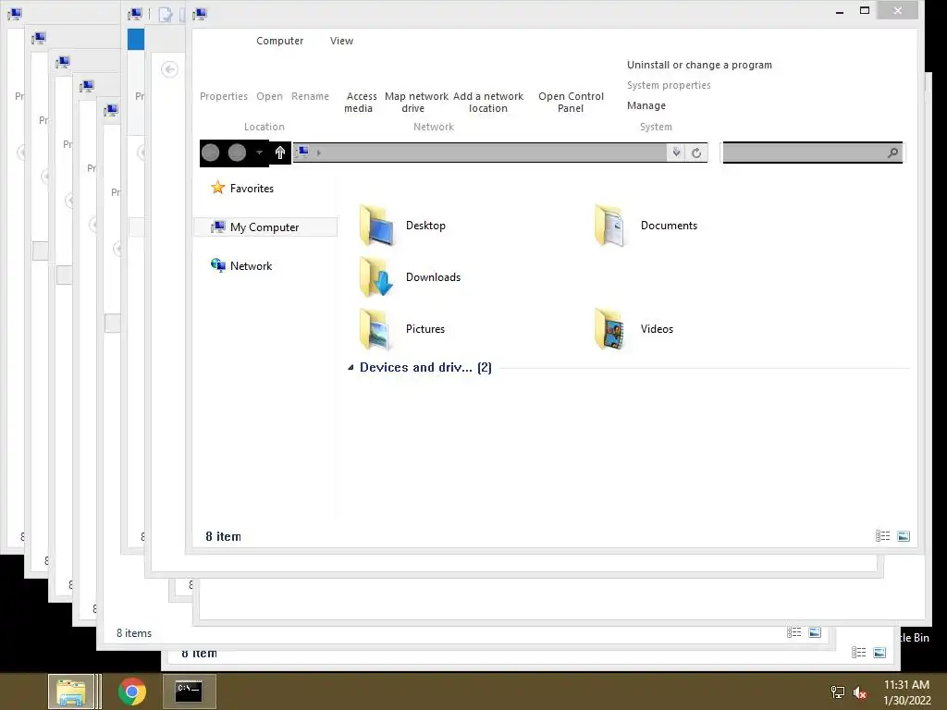
Task: Click the Favorites star icon
Action: [217, 188]
